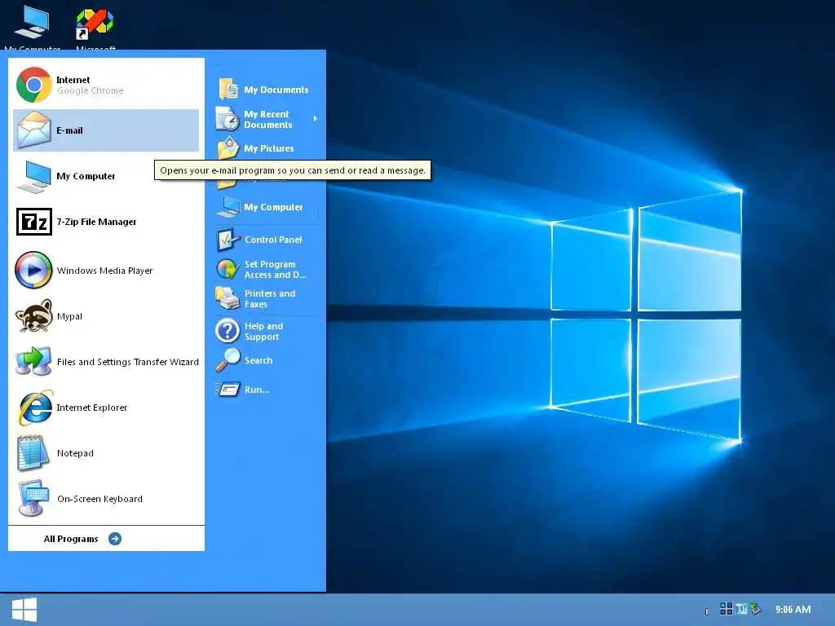Open the Mypal browser

click(106, 316)
